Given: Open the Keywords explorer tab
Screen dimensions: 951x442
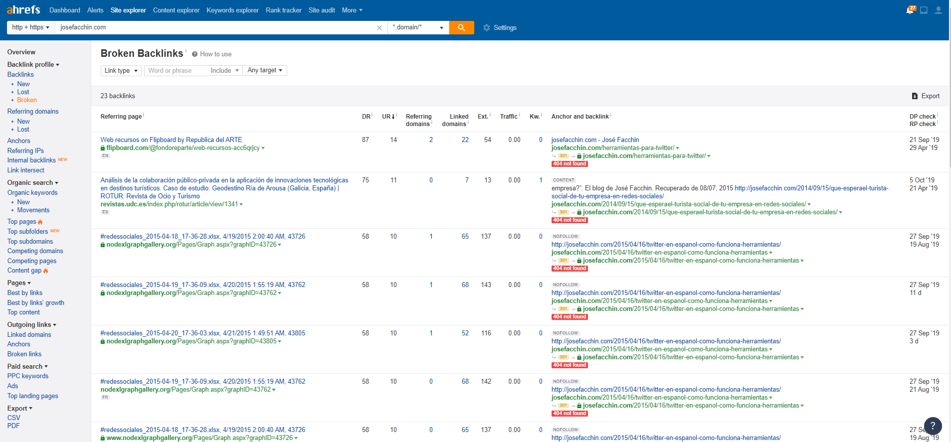Looking at the screenshot, I should [232, 10].
